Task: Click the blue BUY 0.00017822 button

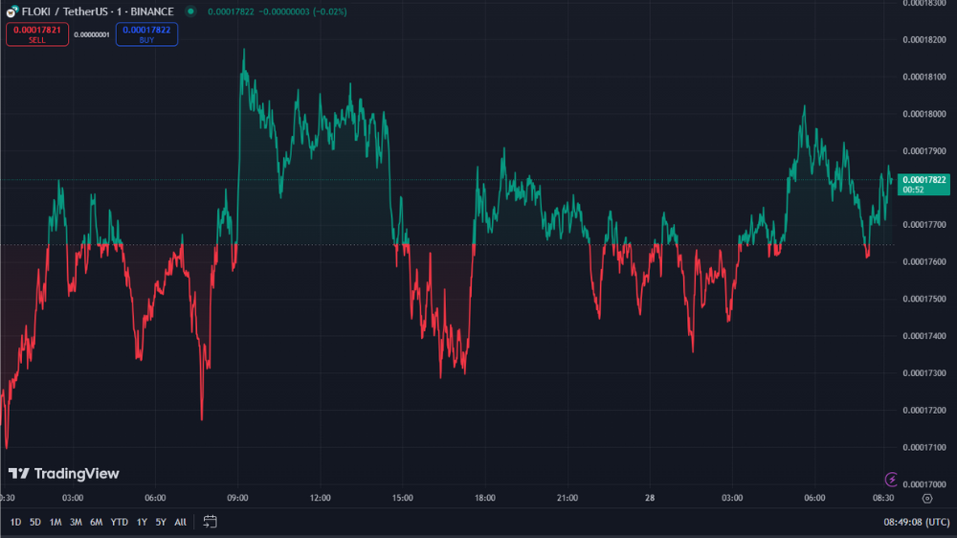Action: pos(146,34)
